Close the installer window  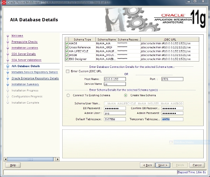(x=203, y=1)
